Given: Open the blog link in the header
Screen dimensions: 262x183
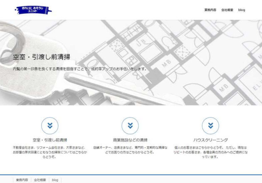Looking at the screenshot, I should point(242,10).
